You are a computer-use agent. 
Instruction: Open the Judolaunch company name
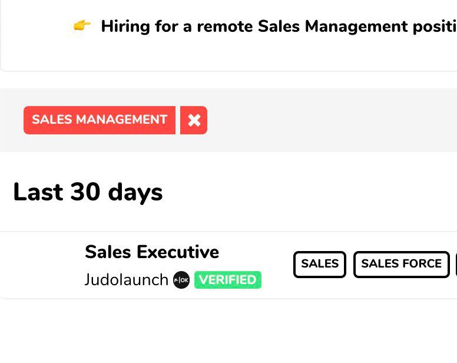(127, 280)
